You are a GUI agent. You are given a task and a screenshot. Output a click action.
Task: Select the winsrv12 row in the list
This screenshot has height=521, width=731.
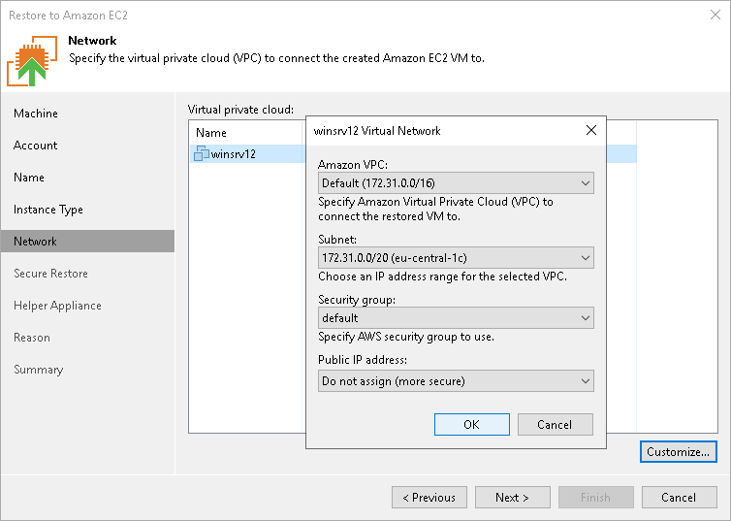coord(413,153)
